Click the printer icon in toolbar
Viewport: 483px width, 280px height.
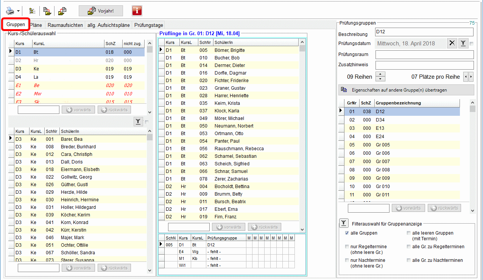pyautogui.click(x=10, y=11)
